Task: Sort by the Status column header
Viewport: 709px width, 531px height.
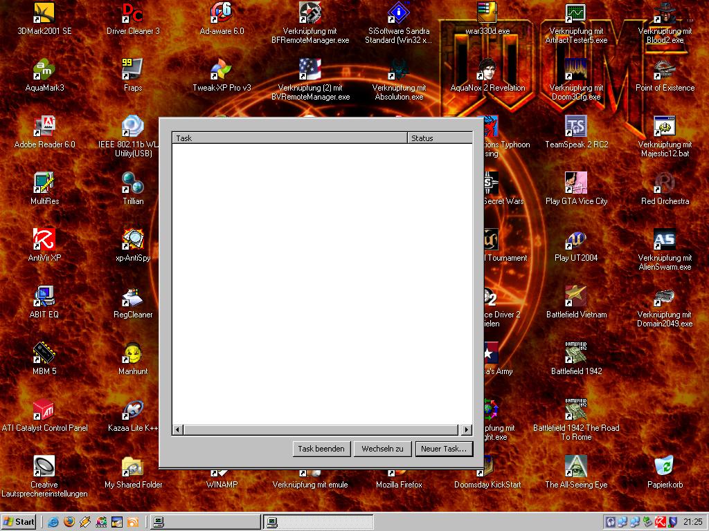Action: tap(440, 138)
